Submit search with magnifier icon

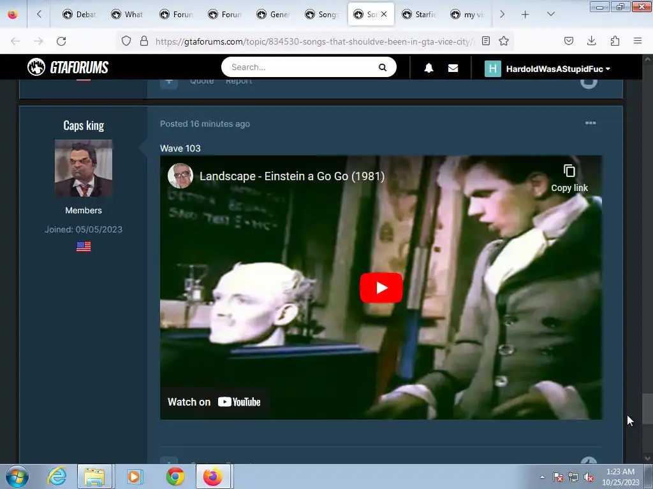click(x=383, y=67)
